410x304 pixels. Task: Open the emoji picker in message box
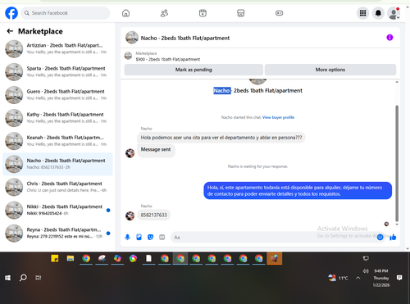click(380, 237)
